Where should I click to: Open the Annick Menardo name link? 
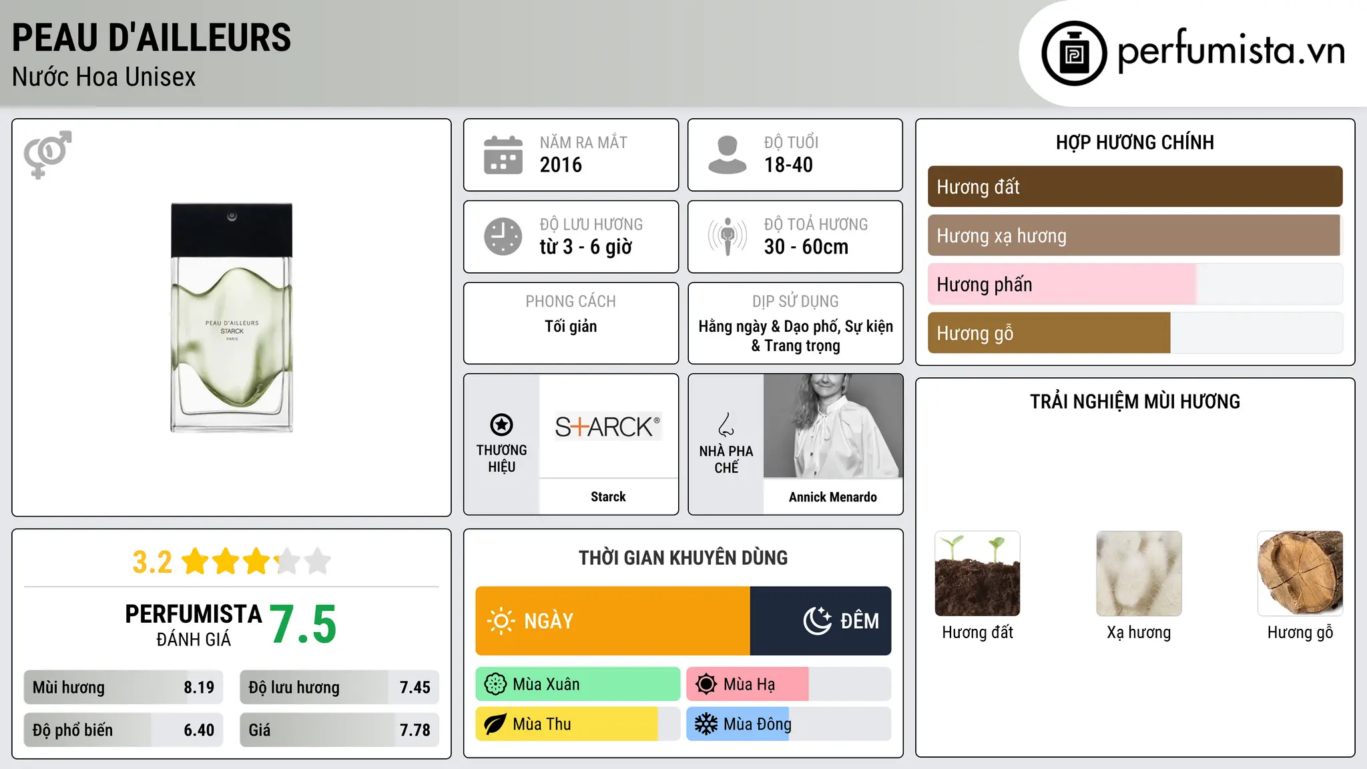(833, 497)
